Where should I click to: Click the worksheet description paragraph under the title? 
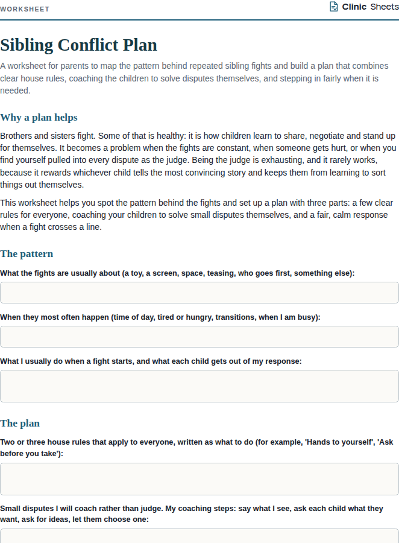pyautogui.click(x=195, y=78)
